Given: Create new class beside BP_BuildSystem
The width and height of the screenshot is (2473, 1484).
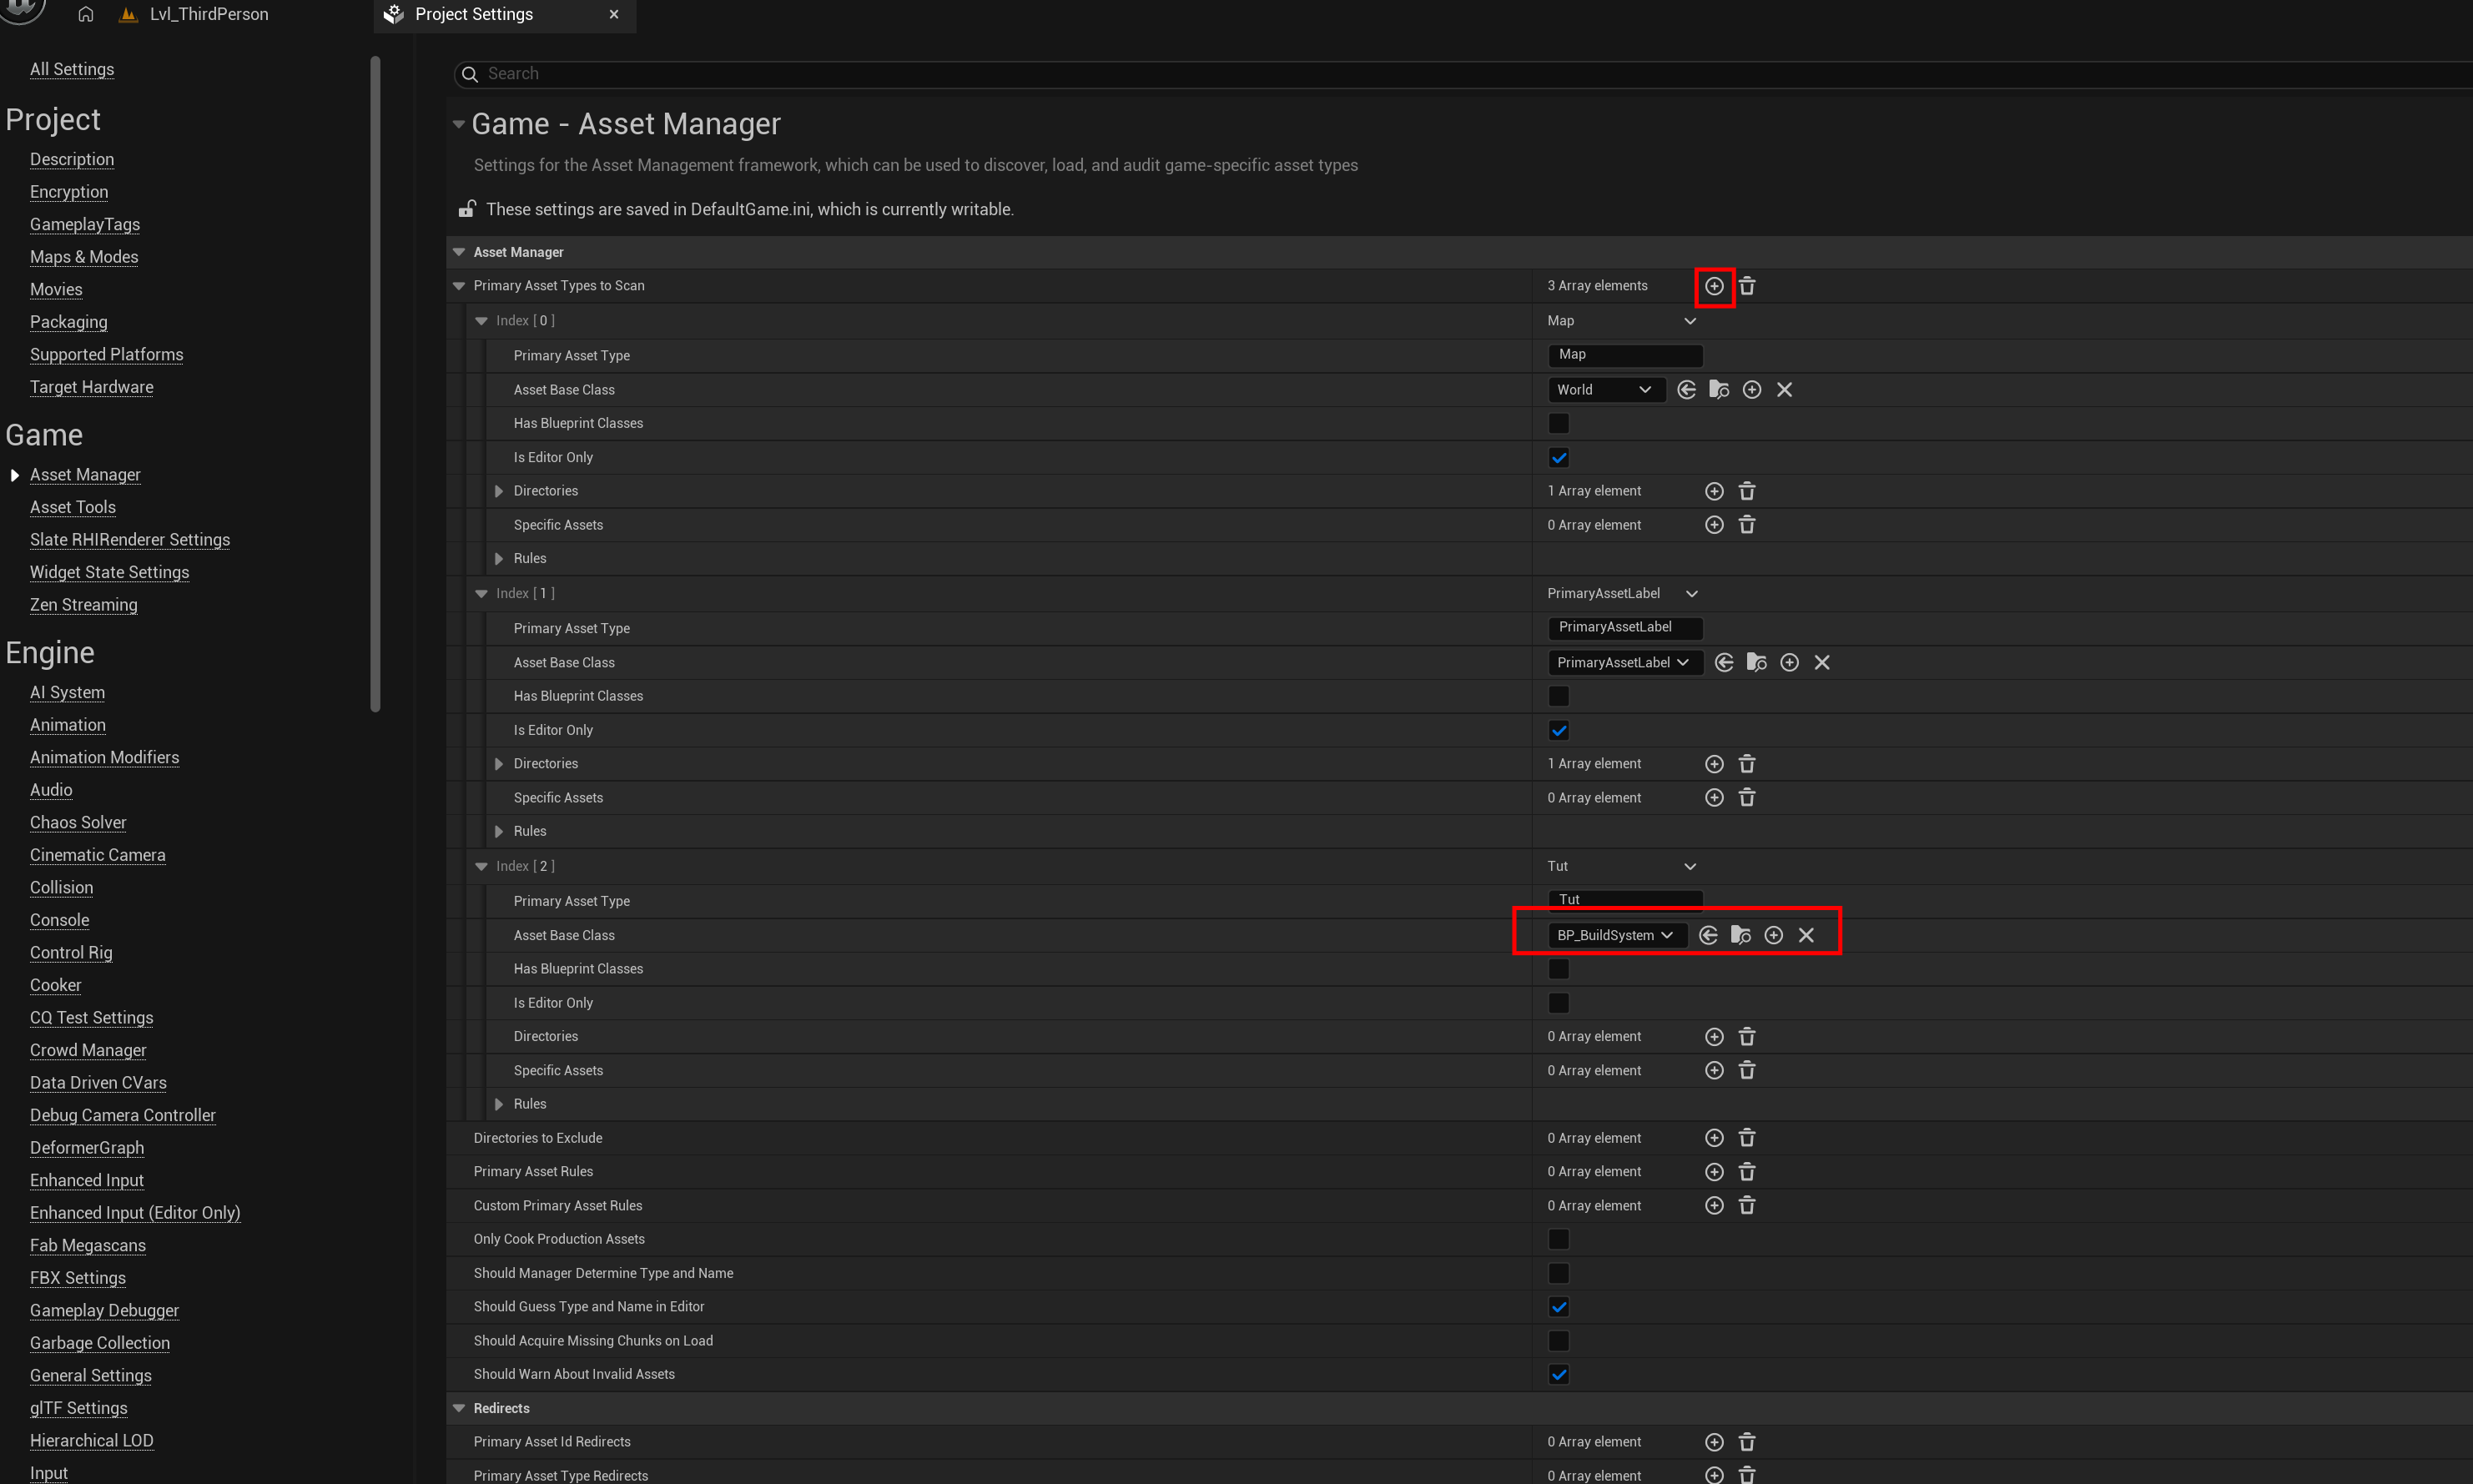Looking at the screenshot, I should pyautogui.click(x=1773, y=935).
